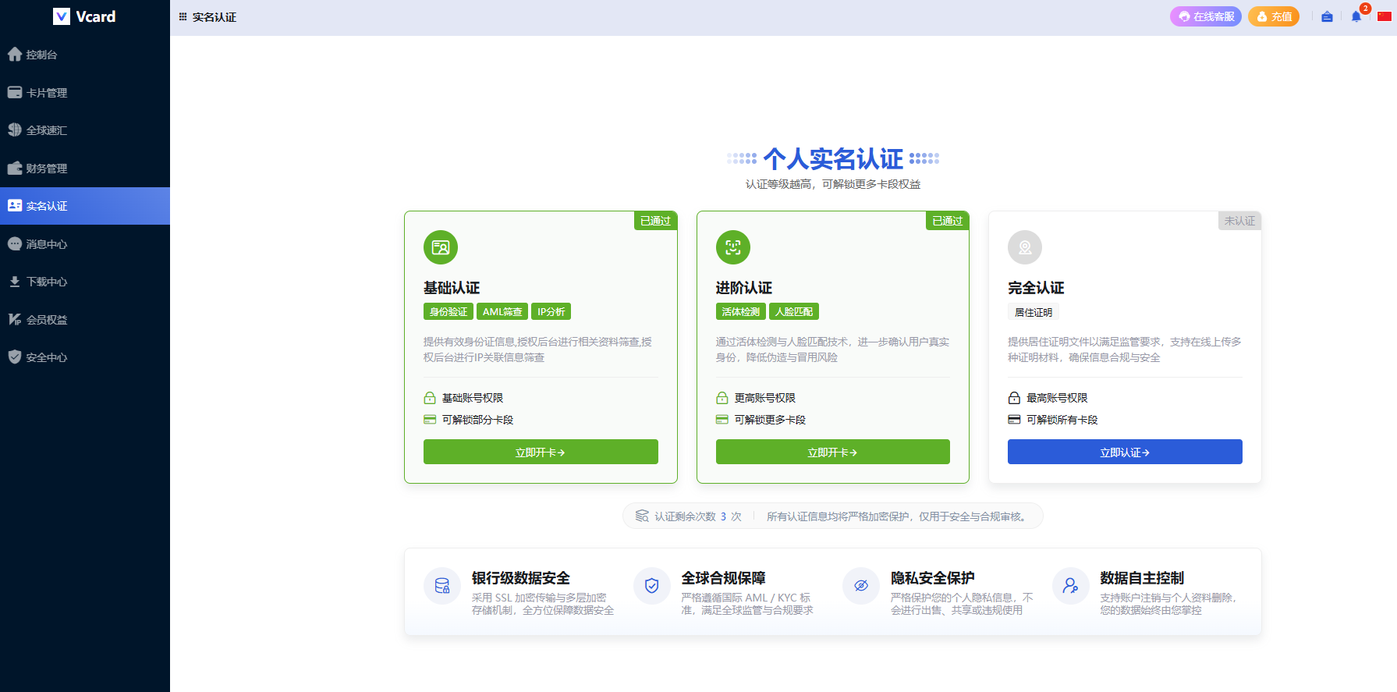The height and width of the screenshot is (692, 1397).
Task: Click the 进阶认证 card title
Action: click(x=744, y=288)
